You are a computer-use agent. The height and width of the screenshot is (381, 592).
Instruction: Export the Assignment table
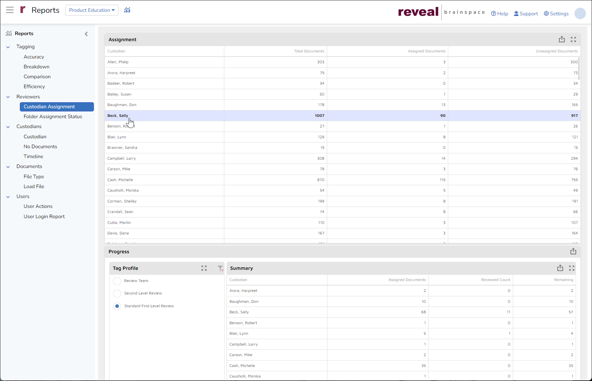coord(562,39)
